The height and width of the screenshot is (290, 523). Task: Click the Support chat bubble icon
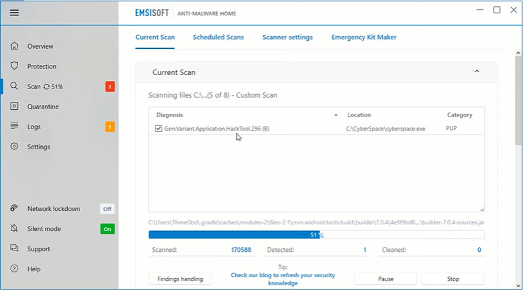(14, 248)
